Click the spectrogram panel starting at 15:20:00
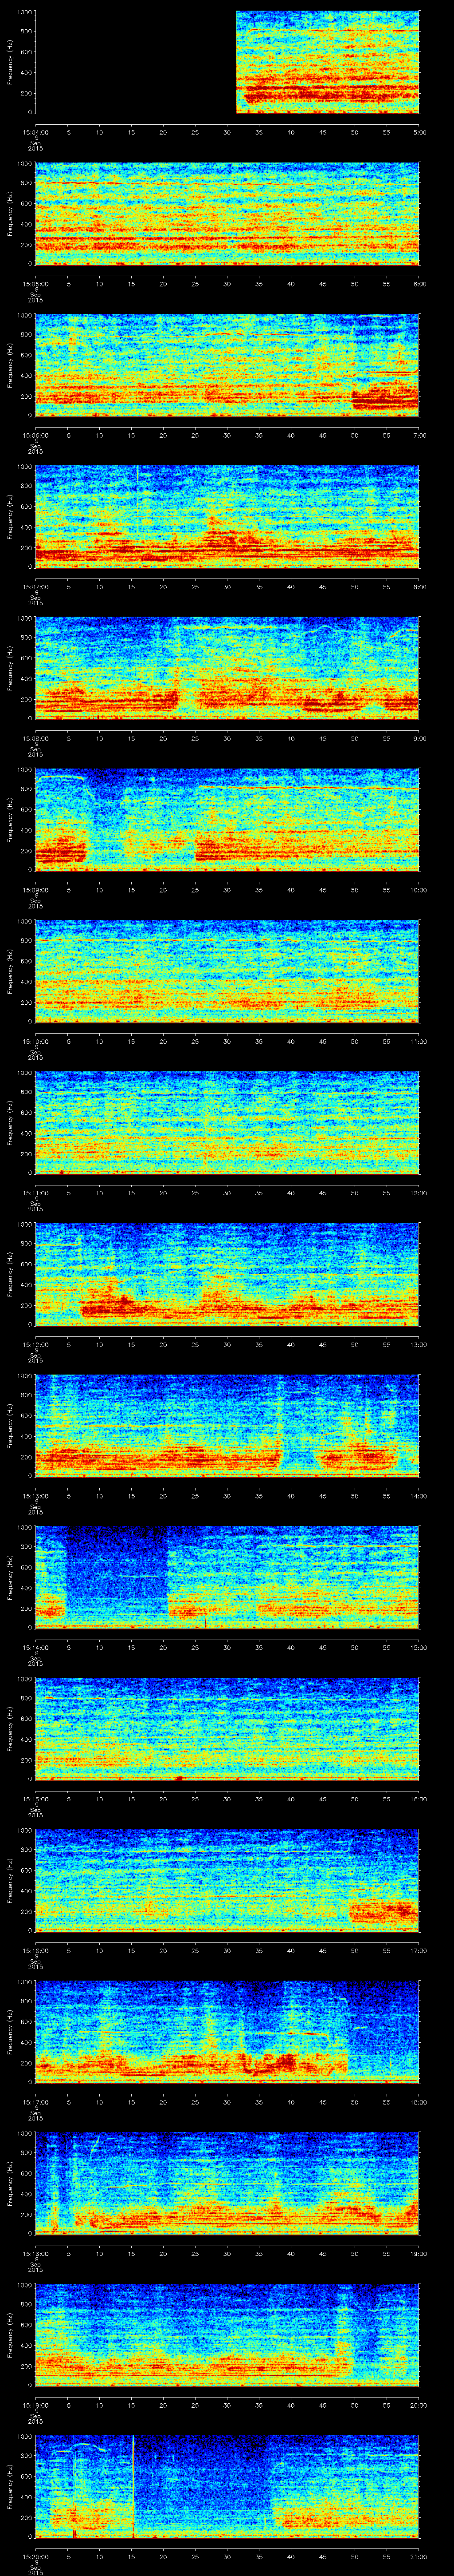The width and height of the screenshot is (454, 2576). 227,2486
